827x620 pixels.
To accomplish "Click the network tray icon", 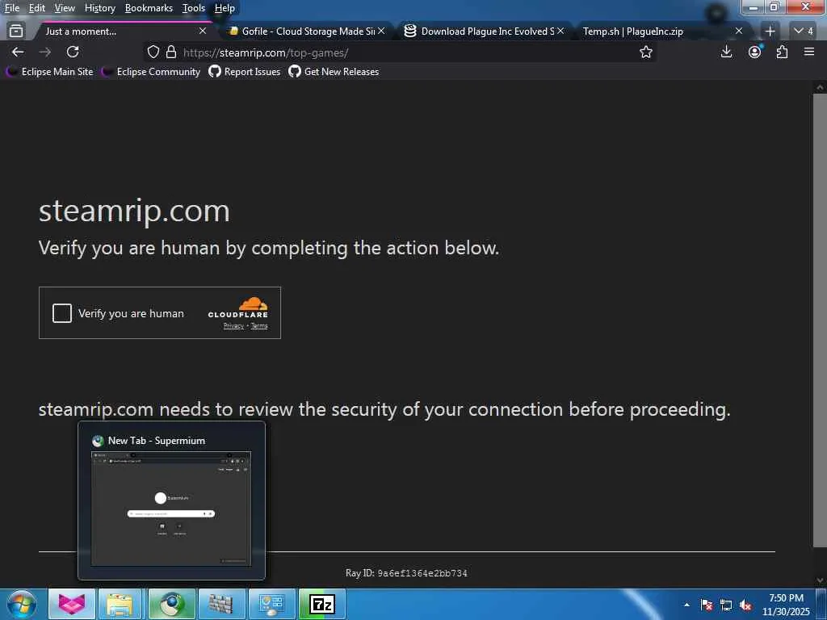I will click(x=726, y=605).
